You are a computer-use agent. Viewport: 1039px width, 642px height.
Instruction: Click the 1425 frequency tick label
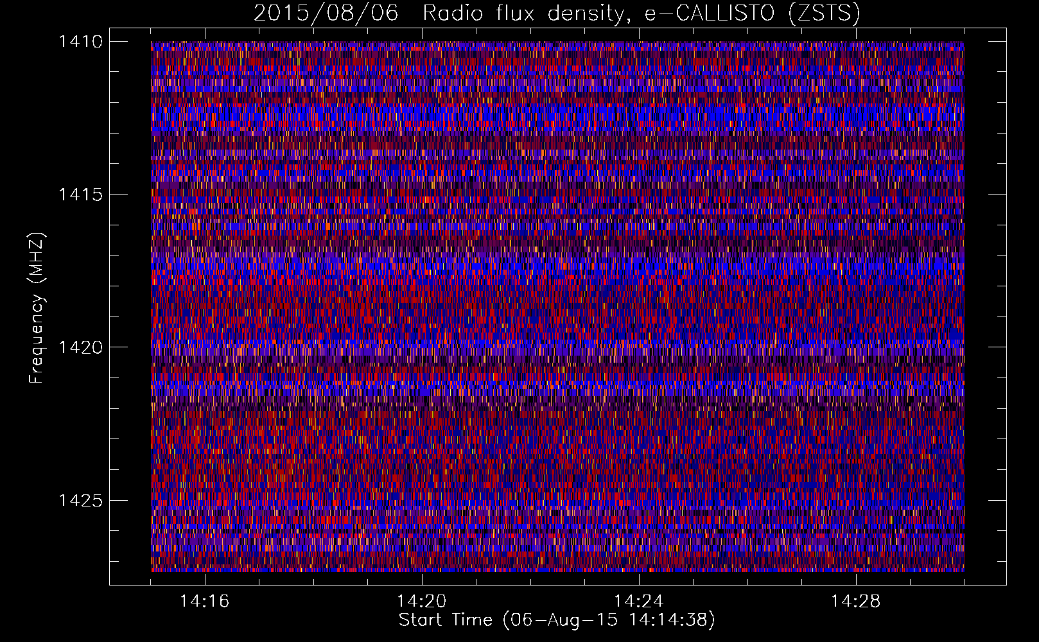[x=80, y=500]
